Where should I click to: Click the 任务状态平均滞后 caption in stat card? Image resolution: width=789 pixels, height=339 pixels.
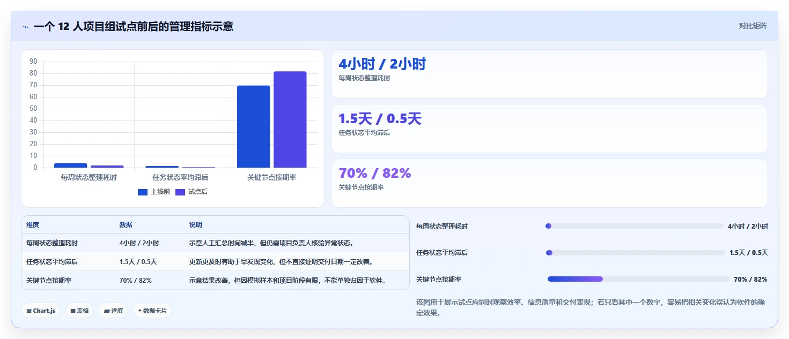(x=364, y=133)
